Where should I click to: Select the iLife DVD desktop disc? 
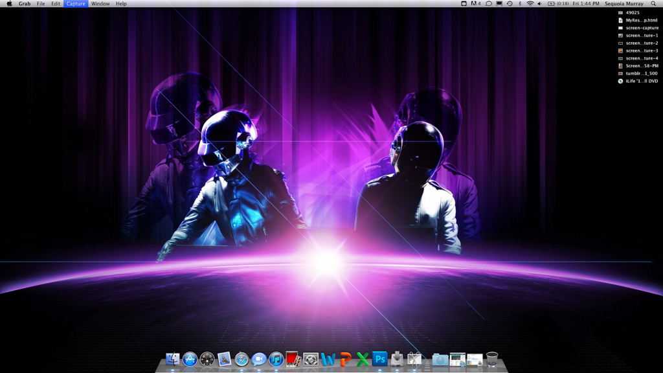click(x=638, y=81)
